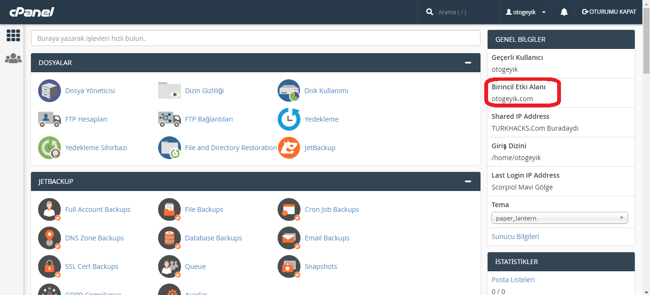
Task: Click the search magnifier icon
Action: click(430, 12)
